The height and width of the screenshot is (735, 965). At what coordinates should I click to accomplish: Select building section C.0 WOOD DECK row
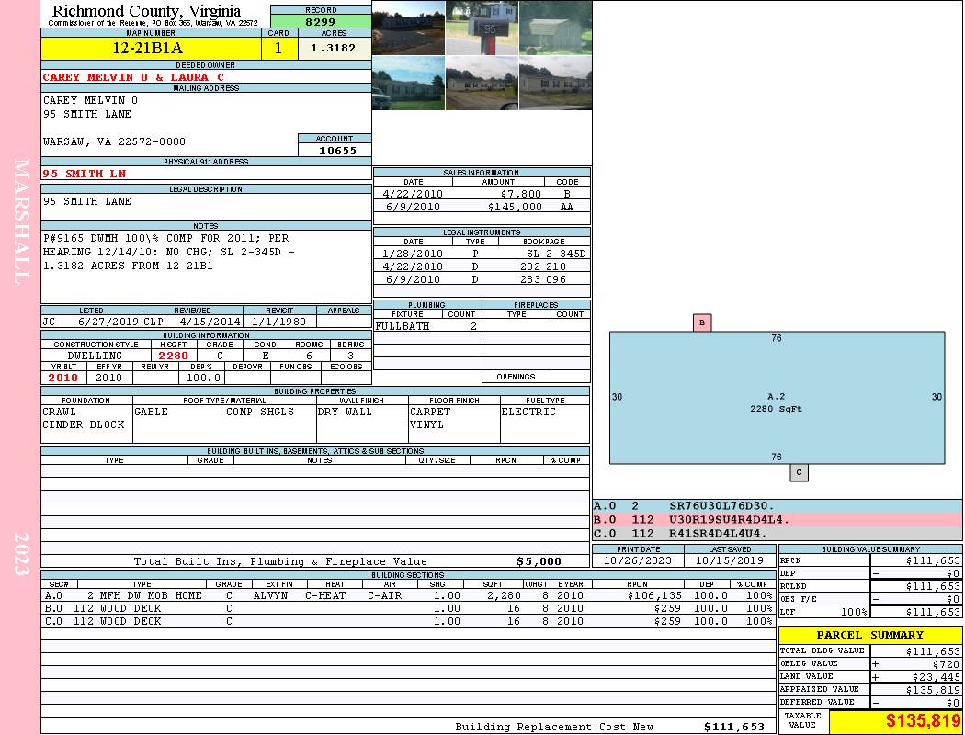click(x=408, y=621)
